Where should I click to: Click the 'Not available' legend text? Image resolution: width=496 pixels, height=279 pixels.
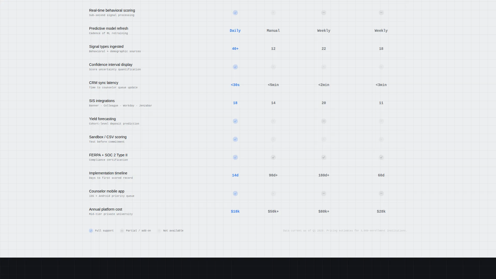173,231
